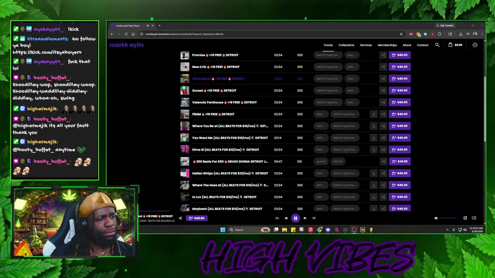This screenshot has width=495, height=278.
Task: Download the FBGM track
Action: 374,114
